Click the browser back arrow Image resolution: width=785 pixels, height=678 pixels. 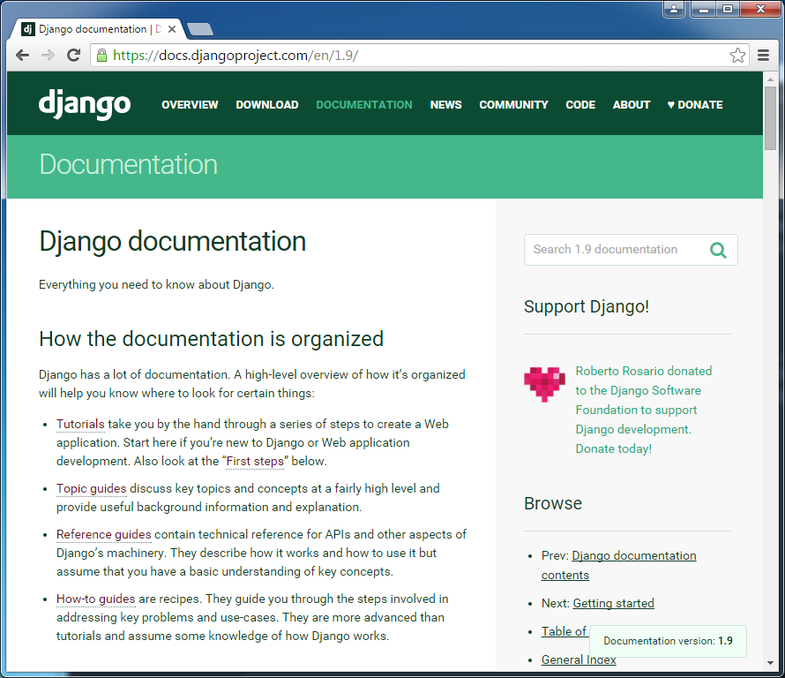pyautogui.click(x=23, y=55)
